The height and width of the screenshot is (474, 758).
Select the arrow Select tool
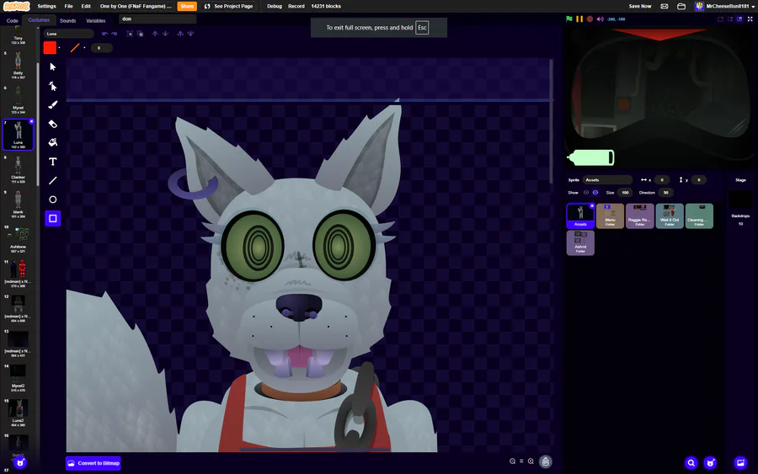pyautogui.click(x=53, y=67)
